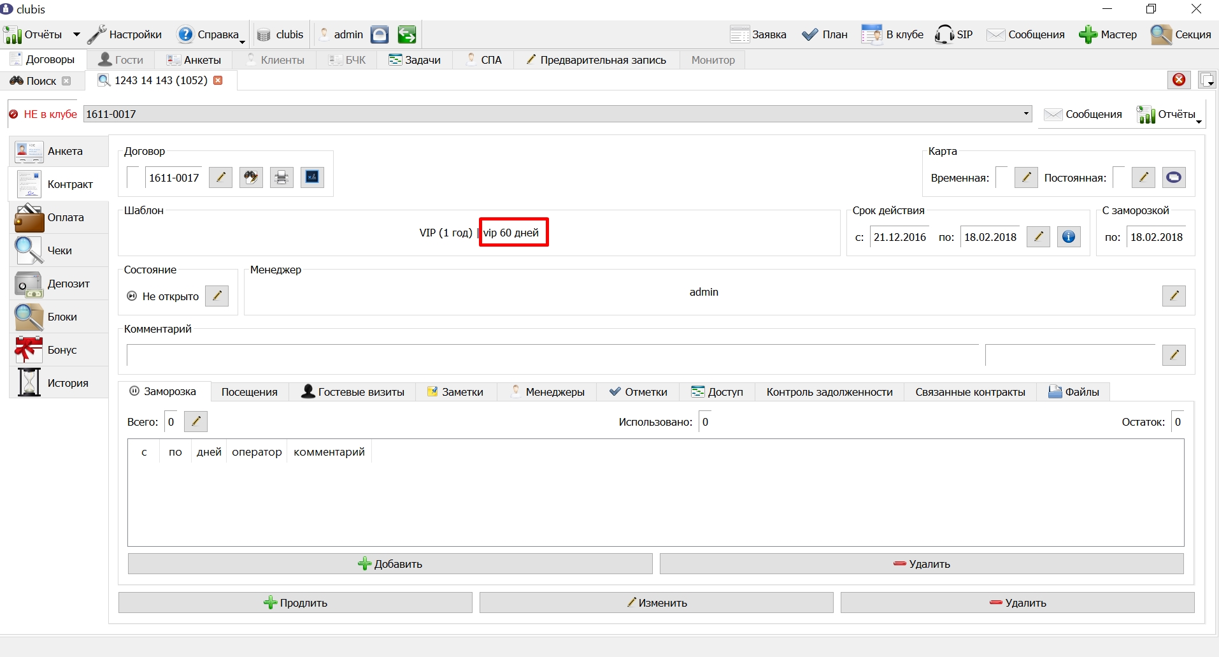Open Настройки settings
1219x657 pixels.
coord(125,34)
